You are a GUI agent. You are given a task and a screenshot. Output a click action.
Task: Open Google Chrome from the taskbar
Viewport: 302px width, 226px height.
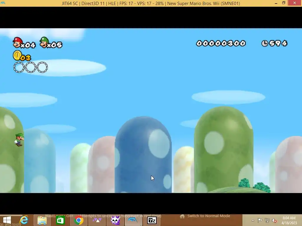coord(78,220)
